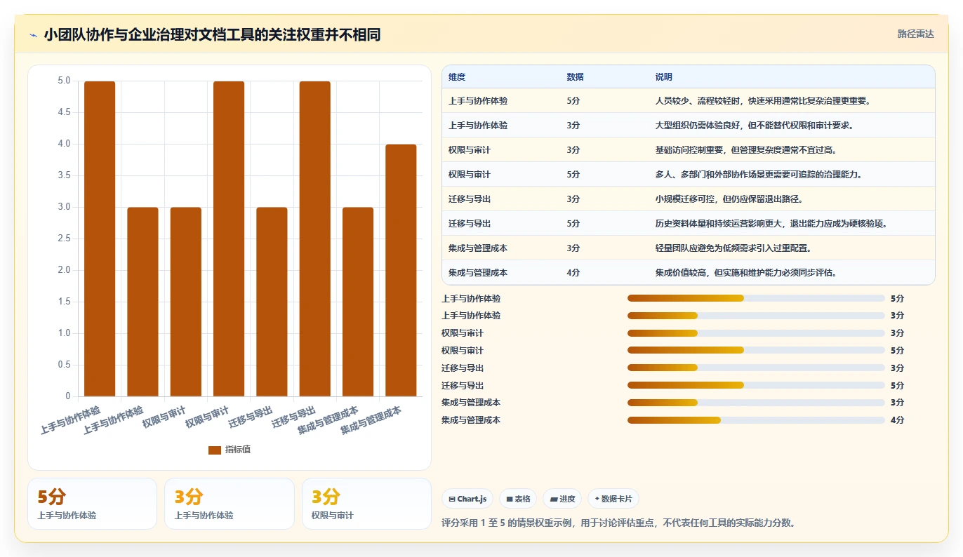Open the 5分 上手与协作体验 data card
This screenshot has width=963, height=557.
[x=92, y=504]
